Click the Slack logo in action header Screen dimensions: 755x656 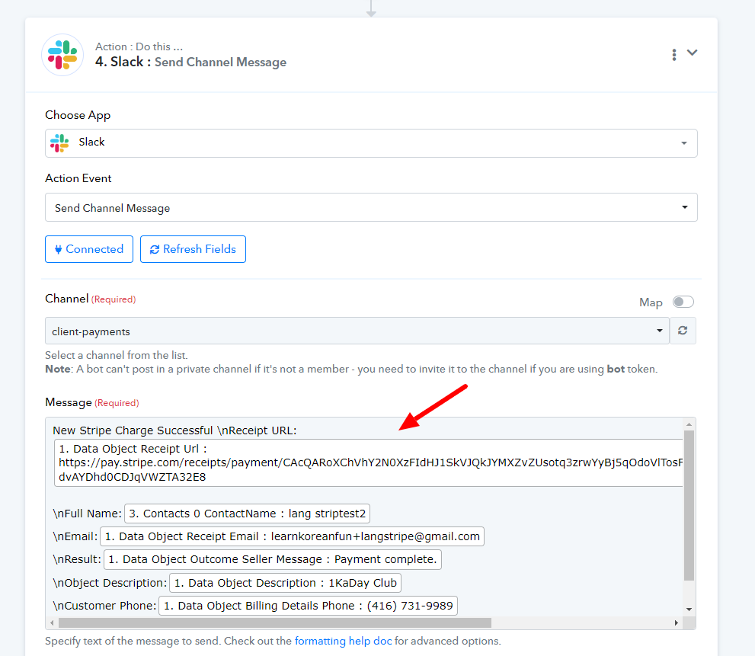click(x=62, y=55)
